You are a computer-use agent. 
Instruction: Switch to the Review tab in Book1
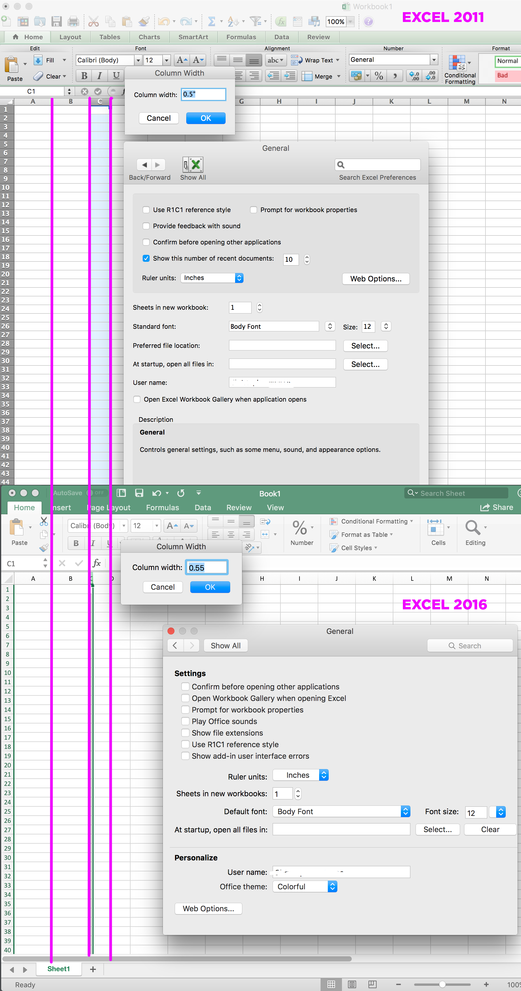point(239,507)
